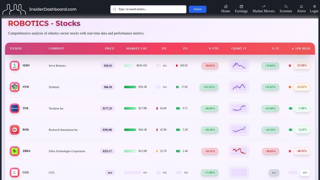
Task: Click the -36.63% 1Y badge
Action: 271,151
